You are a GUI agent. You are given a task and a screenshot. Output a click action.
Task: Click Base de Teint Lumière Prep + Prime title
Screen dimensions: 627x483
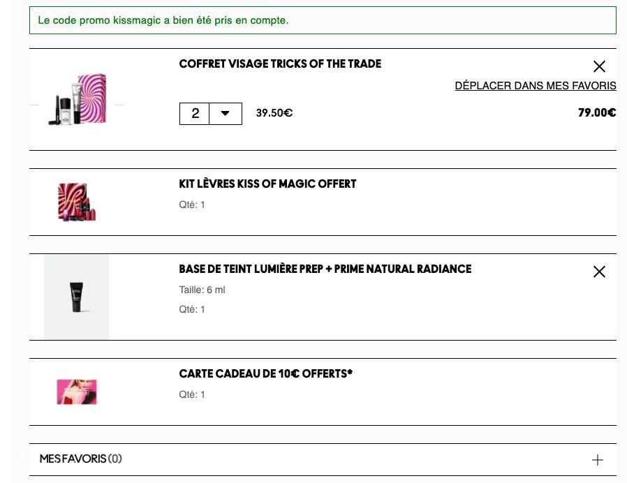(325, 269)
